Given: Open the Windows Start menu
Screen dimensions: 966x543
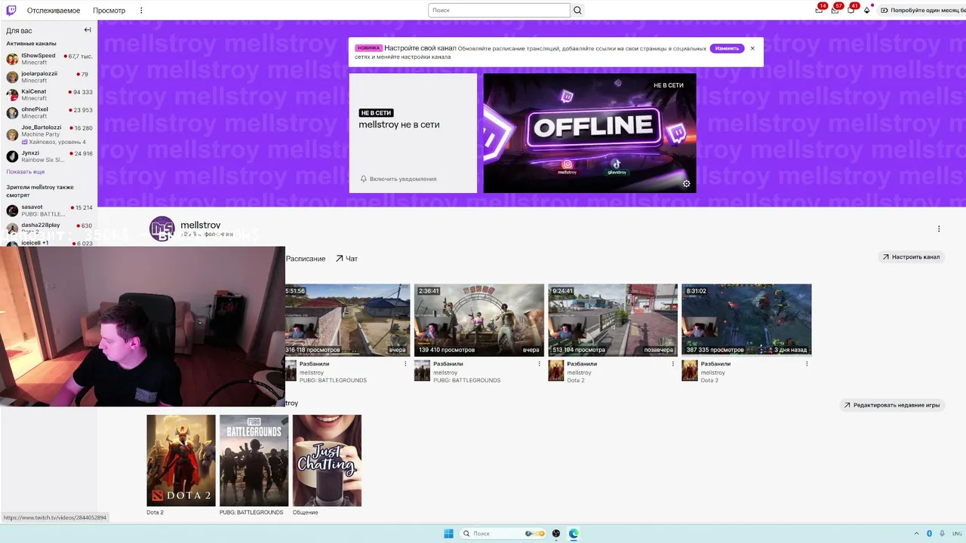Looking at the screenshot, I should pos(448,533).
